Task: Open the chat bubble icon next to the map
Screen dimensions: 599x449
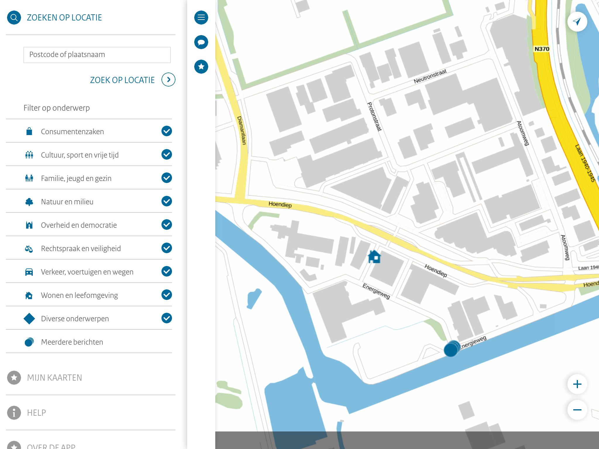Action: 201,42
